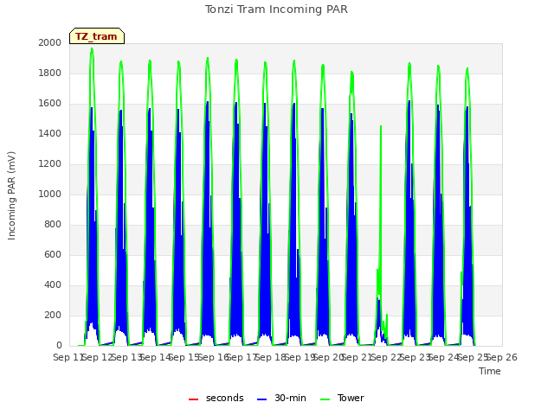The image size is (554, 415).
Task: Click the red seconds legend swatch
Action: coord(193,399)
